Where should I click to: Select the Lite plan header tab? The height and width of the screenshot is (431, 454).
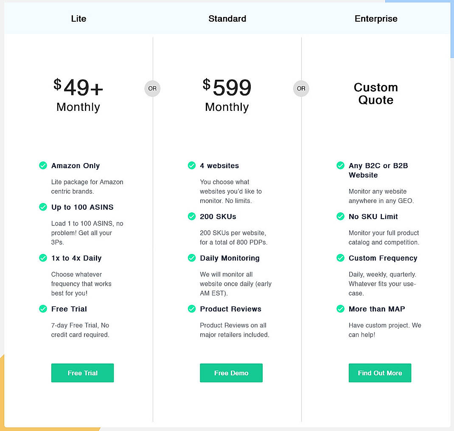[78, 18]
